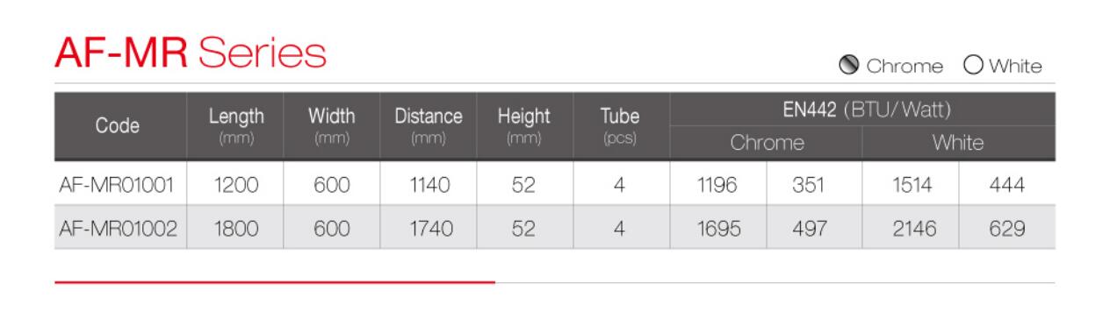Click the Height (mm) column header
1110x333 pixels.
(523, 124)
